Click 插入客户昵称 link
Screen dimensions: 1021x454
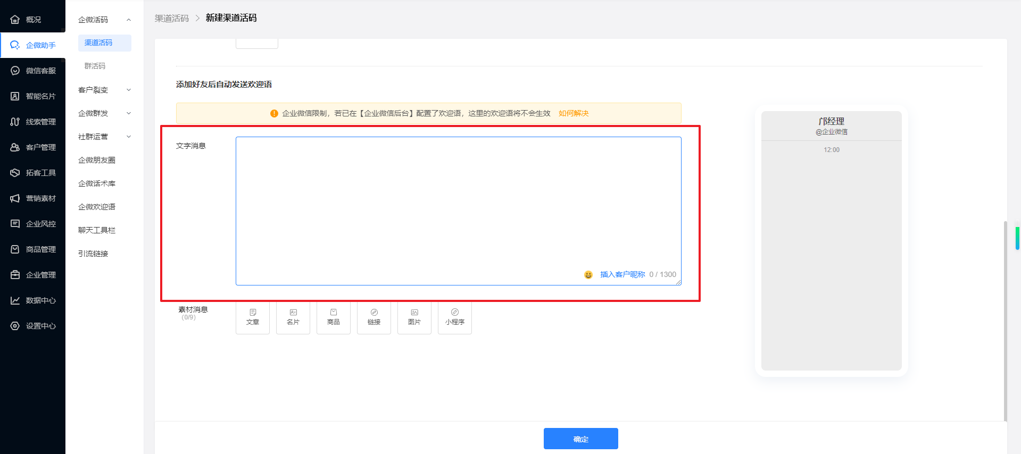click(x=622, y=274)
